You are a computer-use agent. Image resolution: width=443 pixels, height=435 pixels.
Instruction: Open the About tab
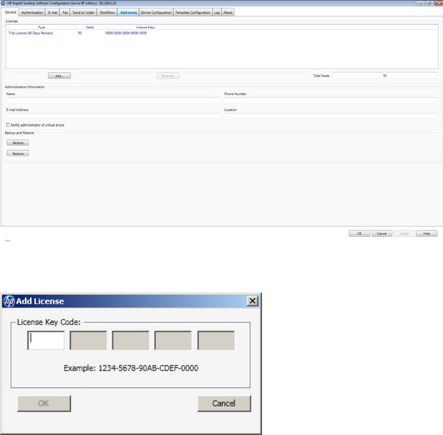[x=228, y=12]
